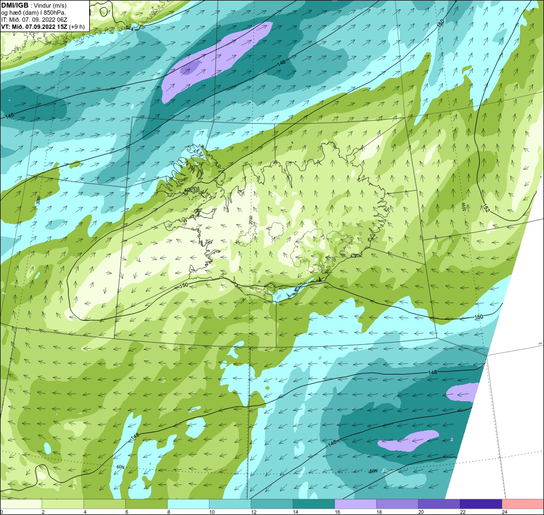Click the pale cream 0–2 m/s legend swatch
This screenshot has width=544, height=515.
click(21, 504)
